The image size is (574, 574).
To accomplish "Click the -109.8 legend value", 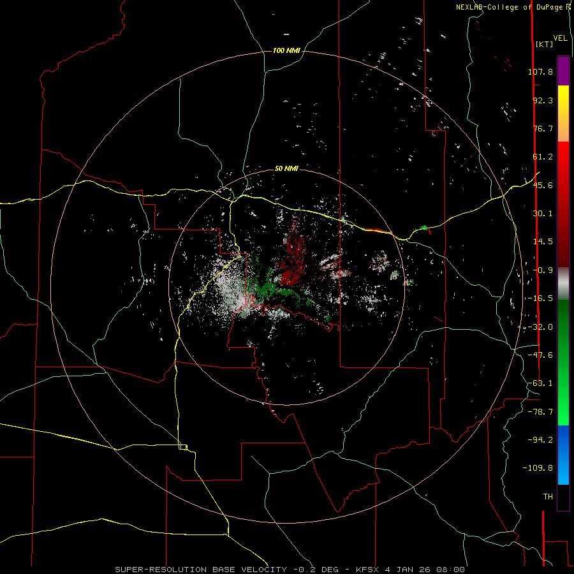I will [538, 468].
